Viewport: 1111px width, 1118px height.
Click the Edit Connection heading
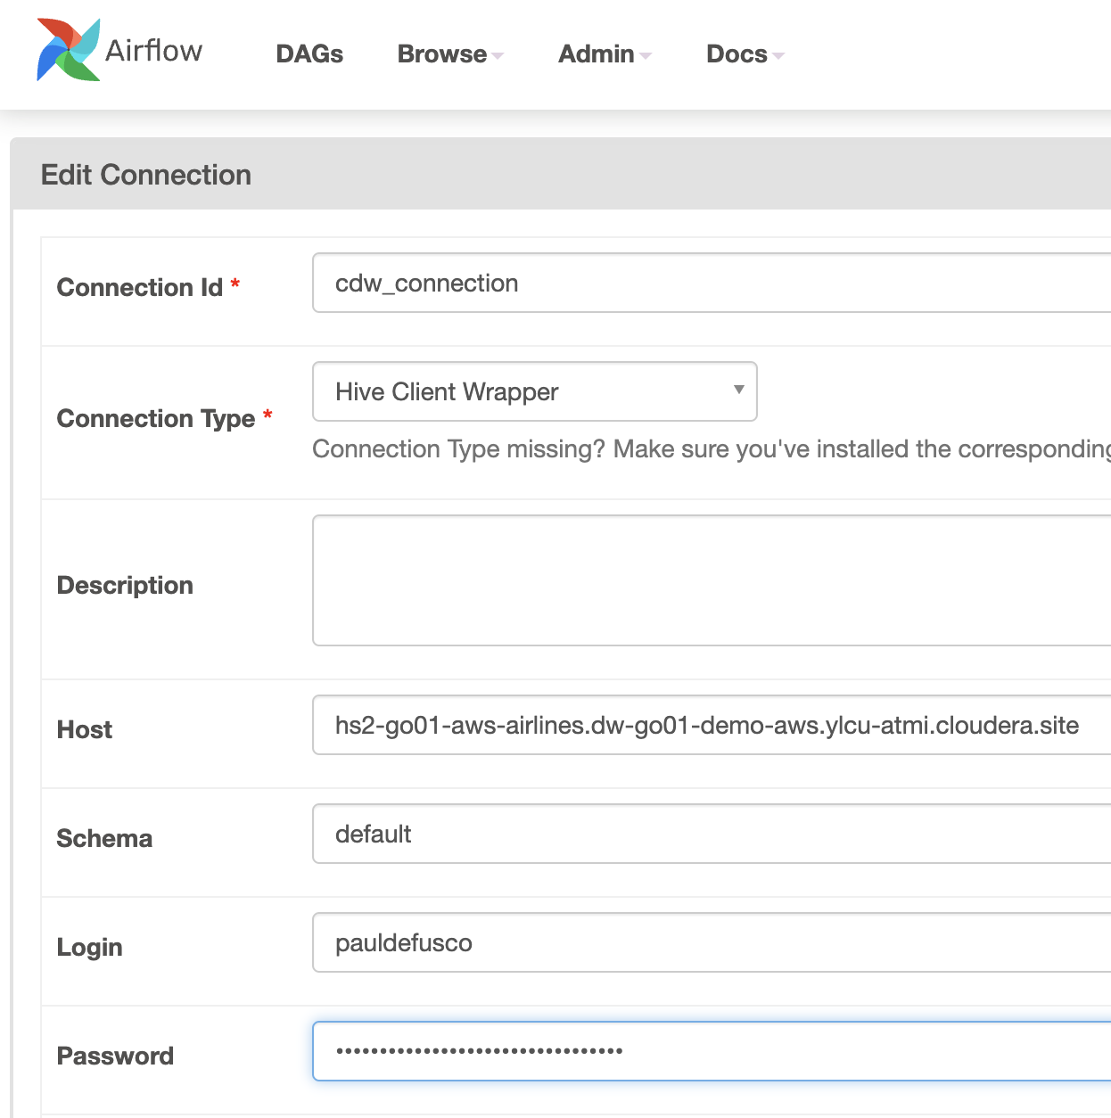click(x=146, y=175)
